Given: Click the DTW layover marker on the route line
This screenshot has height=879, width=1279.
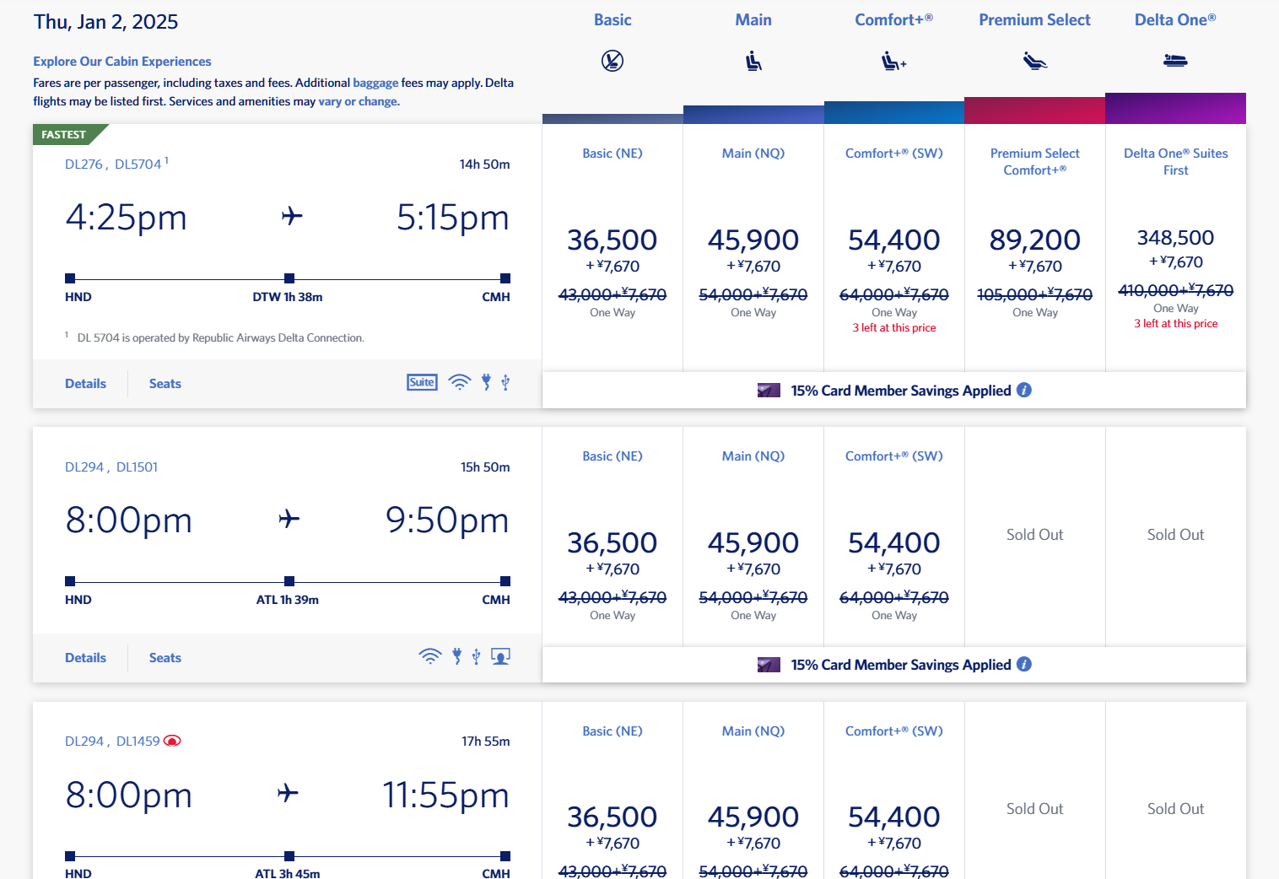Looking at the screenshot, I should (x=289, y=278).
